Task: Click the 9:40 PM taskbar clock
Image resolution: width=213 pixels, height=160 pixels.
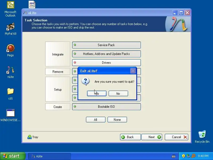Action: click(x=203, y=156)
